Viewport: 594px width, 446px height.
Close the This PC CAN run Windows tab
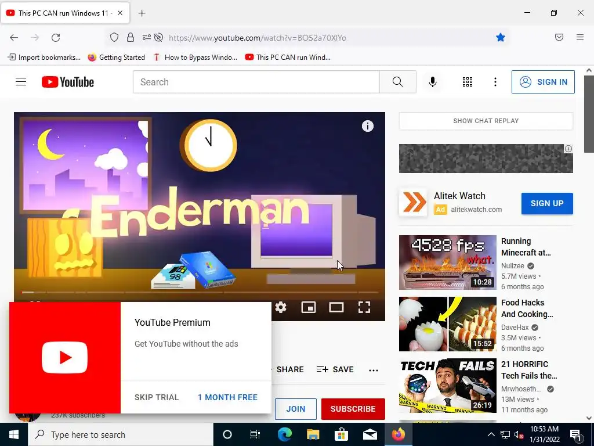click(120, 13)
